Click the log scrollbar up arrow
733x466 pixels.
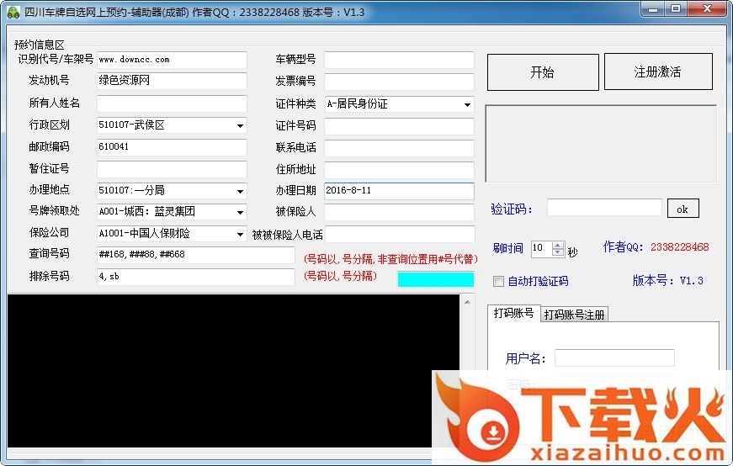(x=467, y=302)
